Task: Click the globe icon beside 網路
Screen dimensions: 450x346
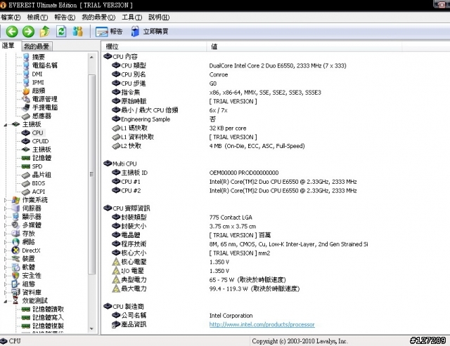Action: pyautogui.click(x=15, y=242)
